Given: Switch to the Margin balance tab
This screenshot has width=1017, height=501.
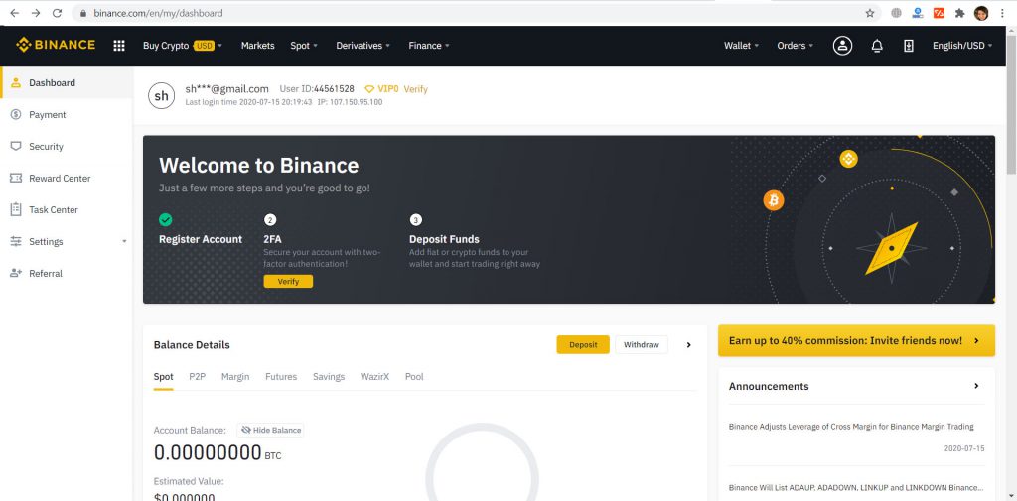Looking at the screenshot, I should pyautogui.click(x=235, y=377).
